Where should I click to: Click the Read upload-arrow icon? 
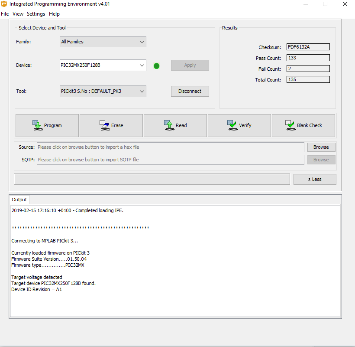pos(169,125)
